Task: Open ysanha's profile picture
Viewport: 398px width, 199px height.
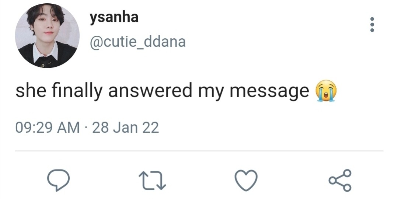Action: point(47,35)
